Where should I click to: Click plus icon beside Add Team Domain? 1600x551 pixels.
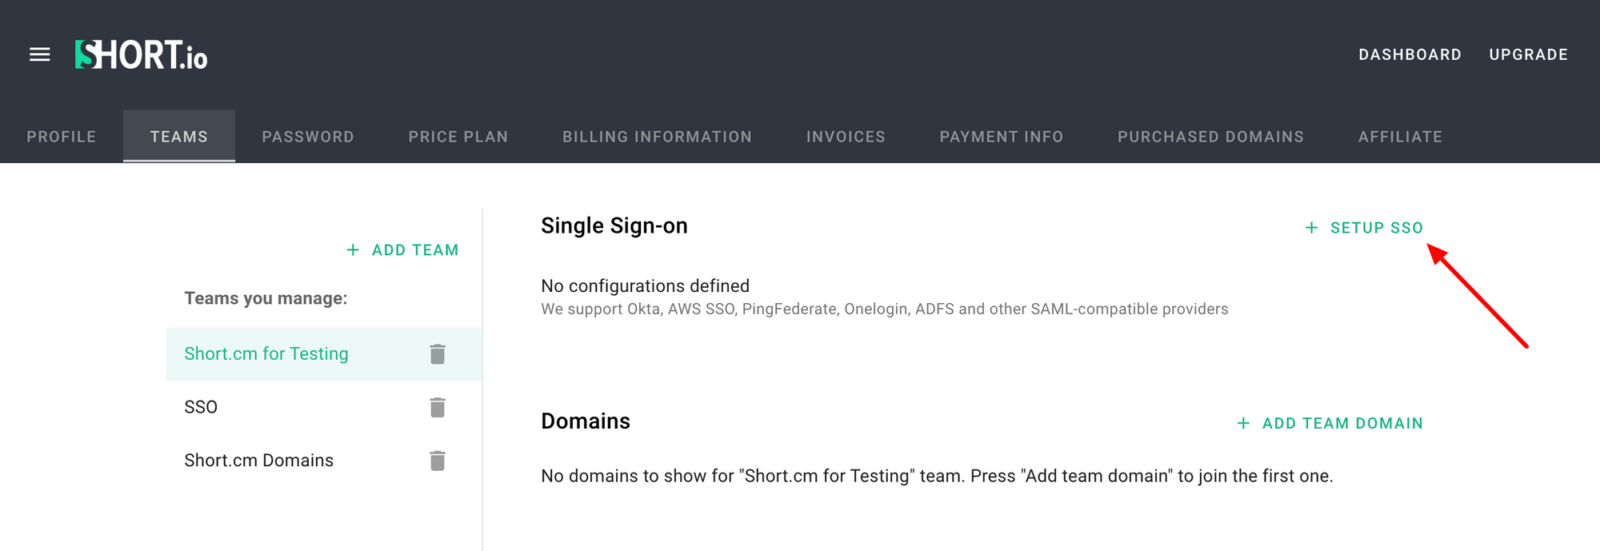1243,423
